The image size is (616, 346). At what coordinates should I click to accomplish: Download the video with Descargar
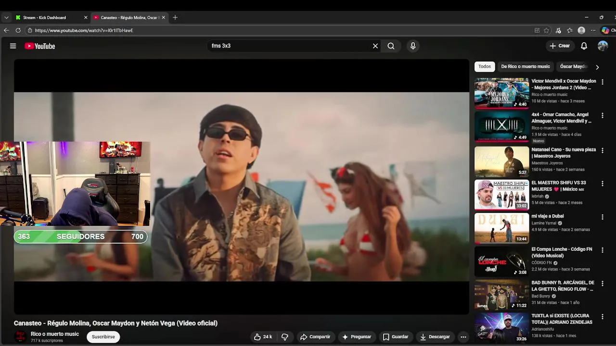click(x=435, y=337)
